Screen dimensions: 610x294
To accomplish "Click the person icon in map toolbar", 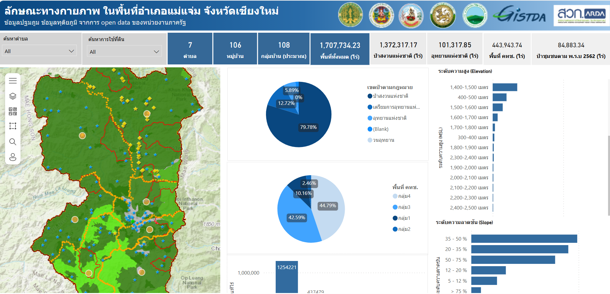I will tap(13, 157).
